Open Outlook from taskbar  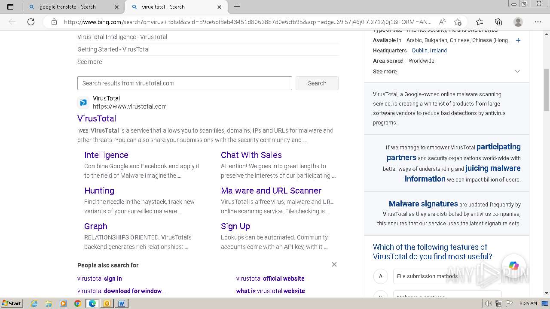[107, 303]
